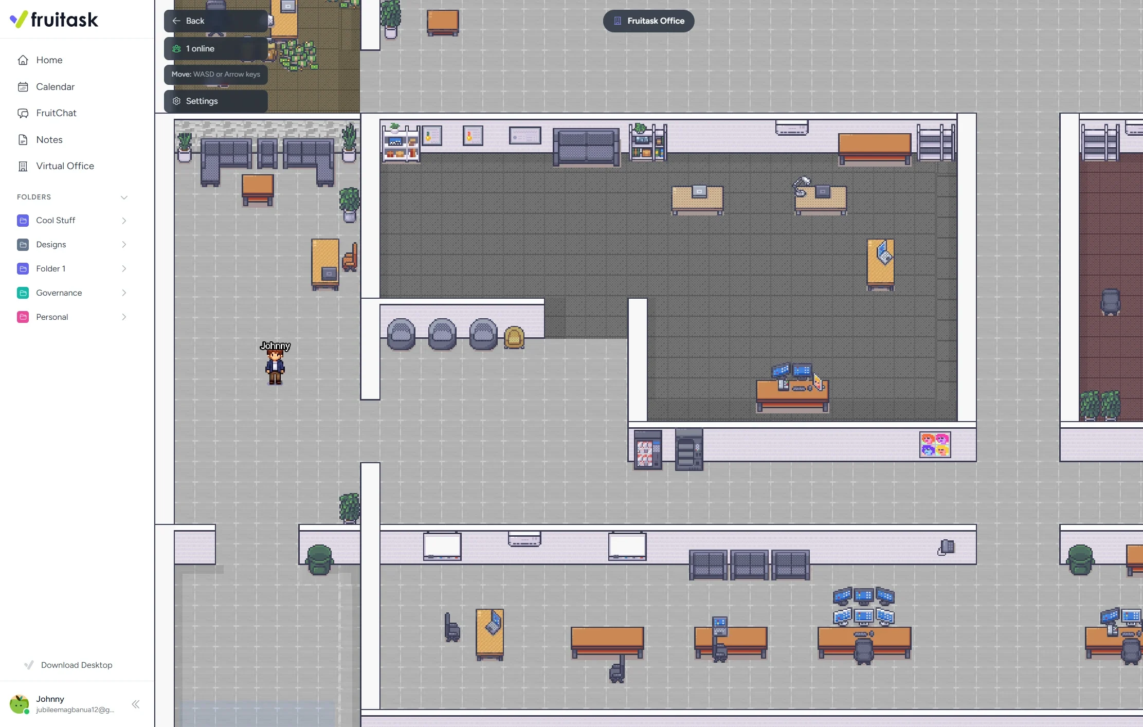Go back with the Back button

[x=216, y=21]
